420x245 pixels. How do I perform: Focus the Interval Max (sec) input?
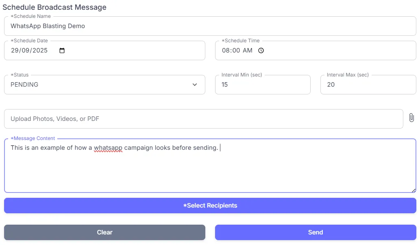coord(368,85)
